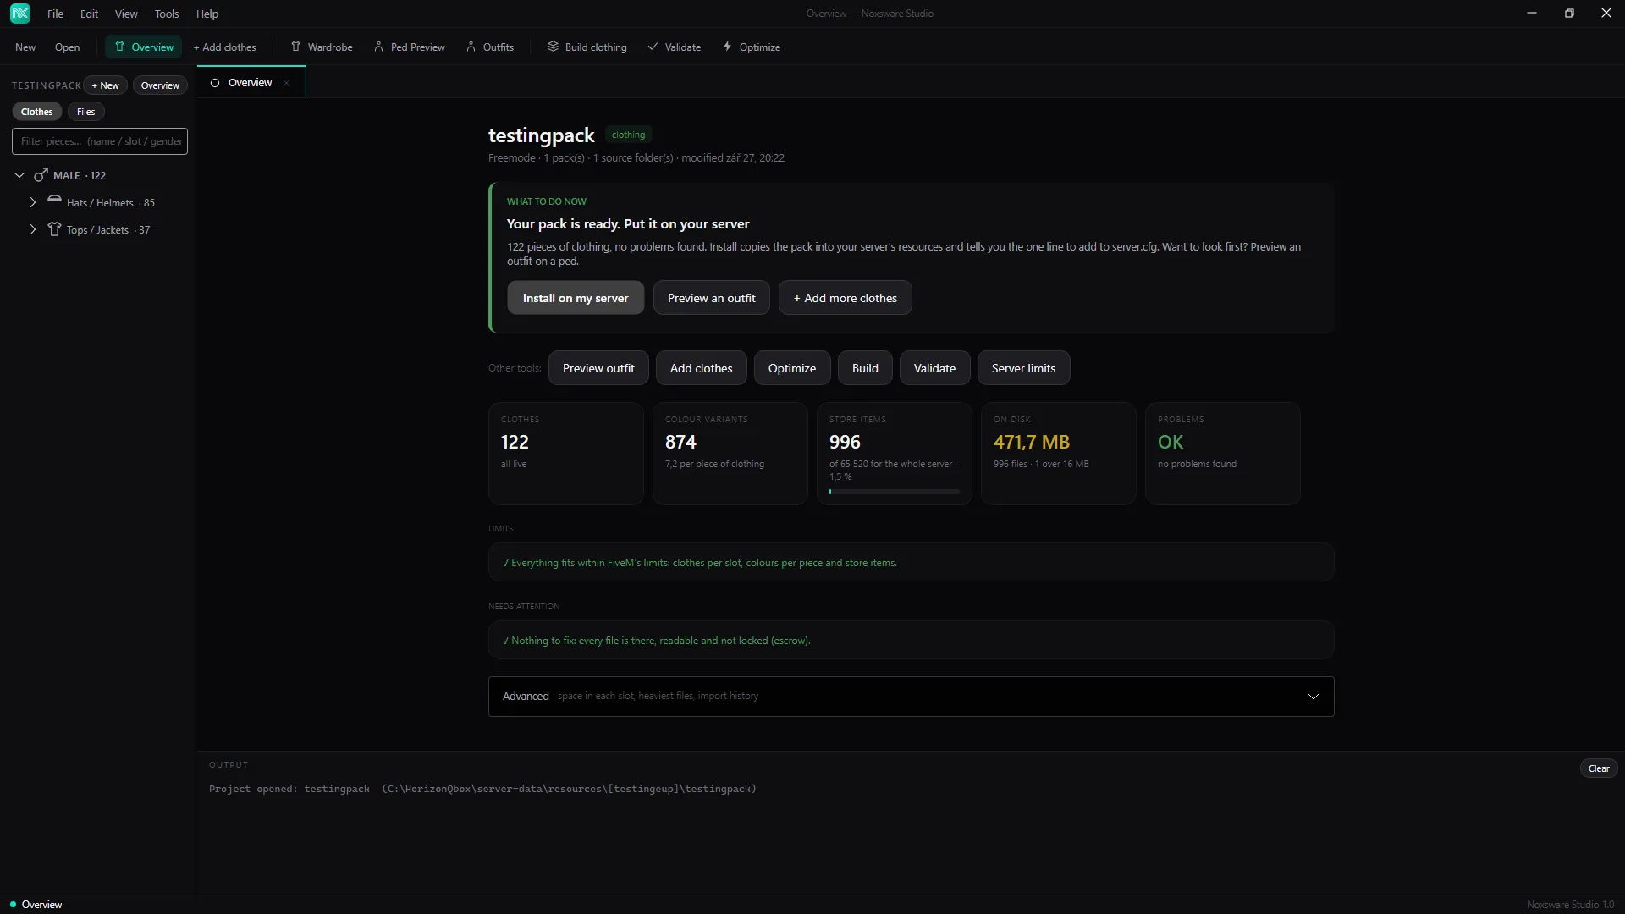1625x914 pixels.
Task: Click New in the top toolbar
Action: tap(25, 47)
